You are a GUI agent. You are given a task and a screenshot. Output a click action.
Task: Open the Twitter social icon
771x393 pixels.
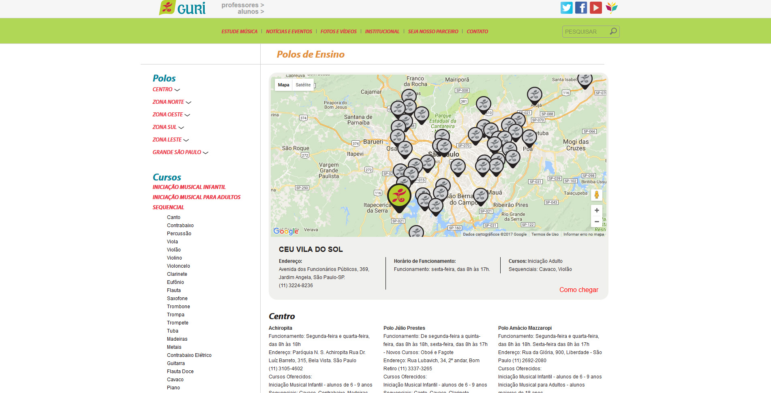(566, 8)
